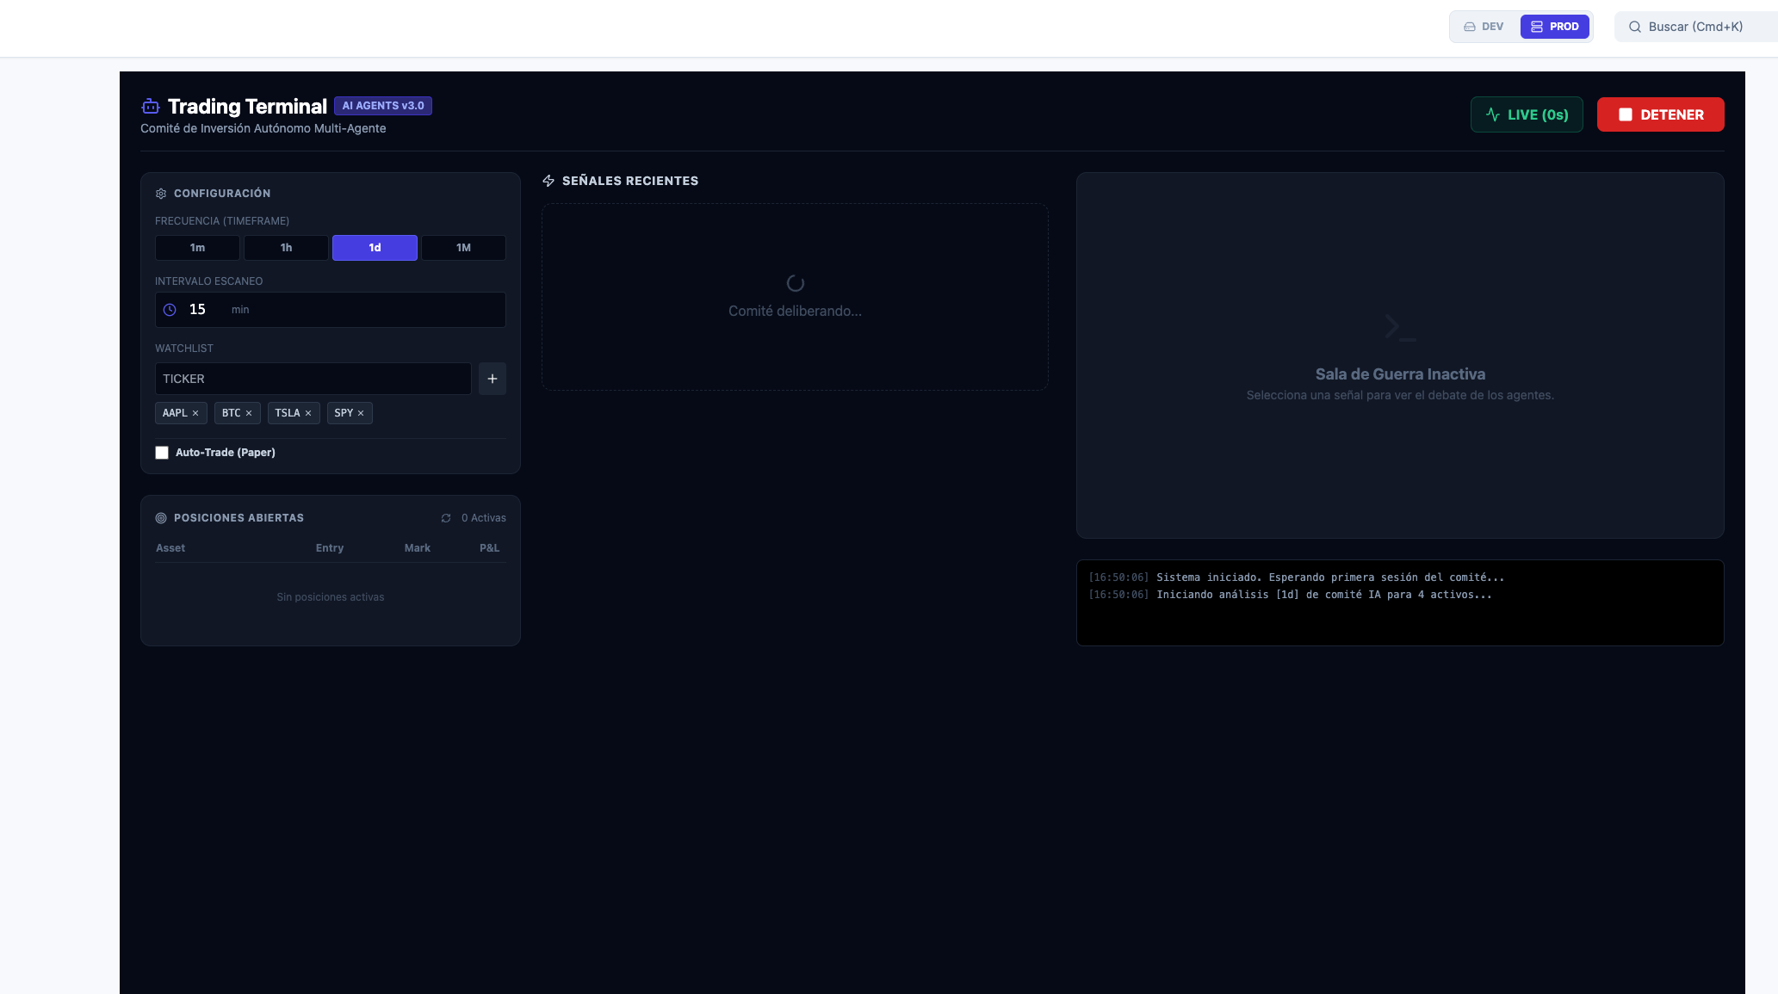This screenshot has height=994, width=1778.
Task: Remove the AAPL ticker from the watchlist
Action: pos(195,413)
